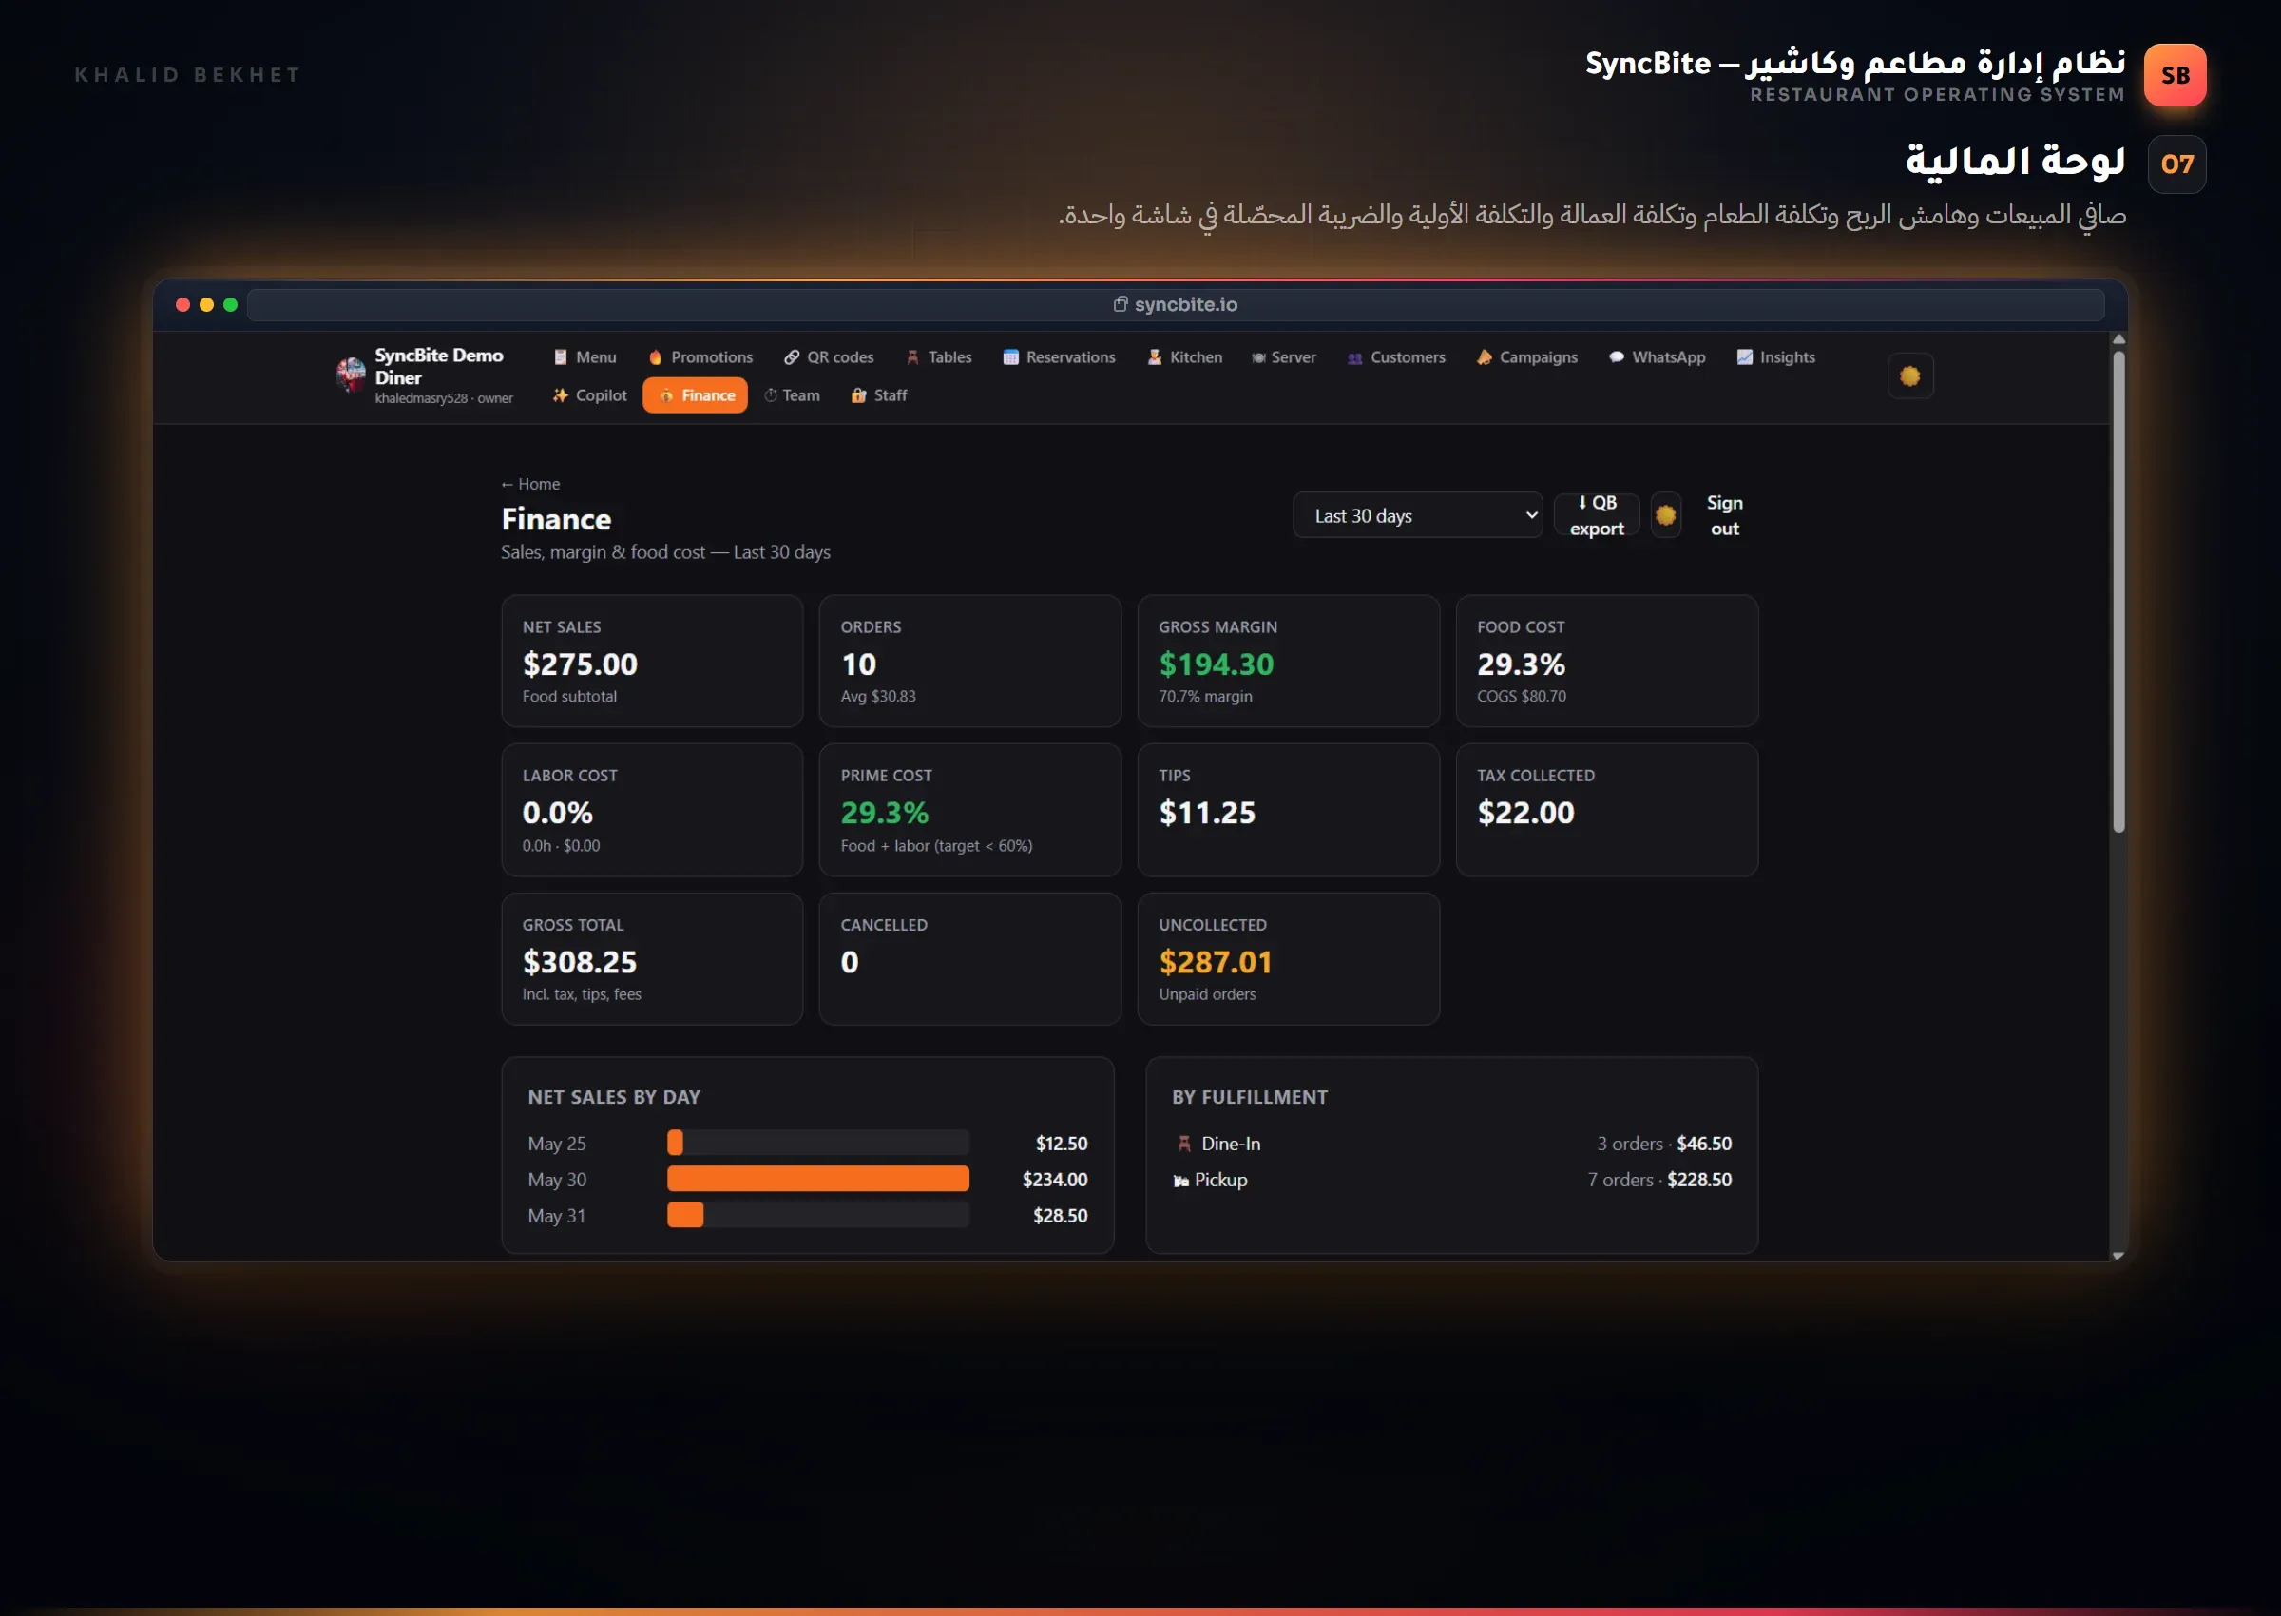The image size is (2281, 1616).
Task: Click Gross Total $308.25 value
Action: pyautogui.click(x=579, y=962)
